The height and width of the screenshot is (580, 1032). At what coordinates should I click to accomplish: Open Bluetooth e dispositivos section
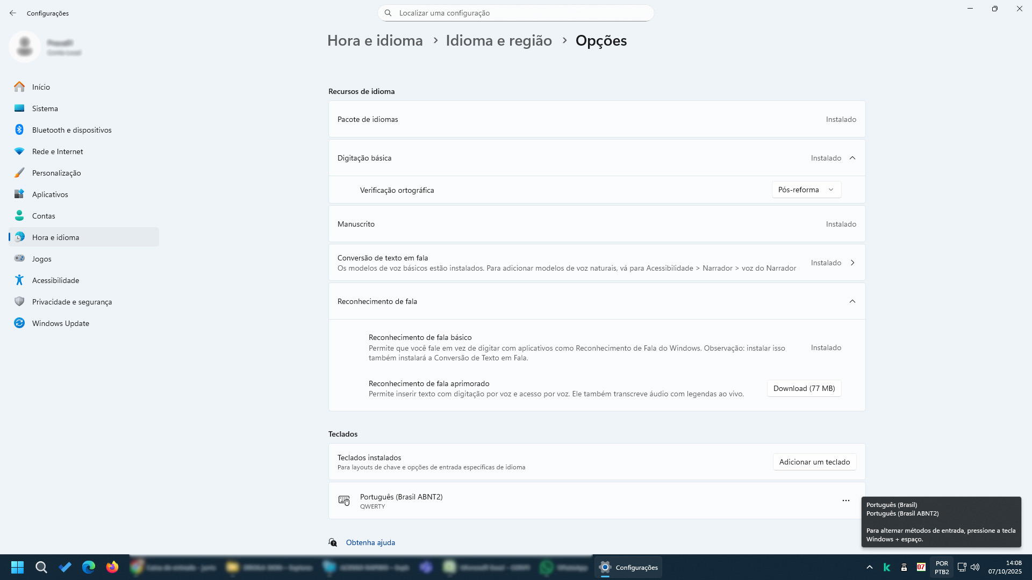point(84,130)
